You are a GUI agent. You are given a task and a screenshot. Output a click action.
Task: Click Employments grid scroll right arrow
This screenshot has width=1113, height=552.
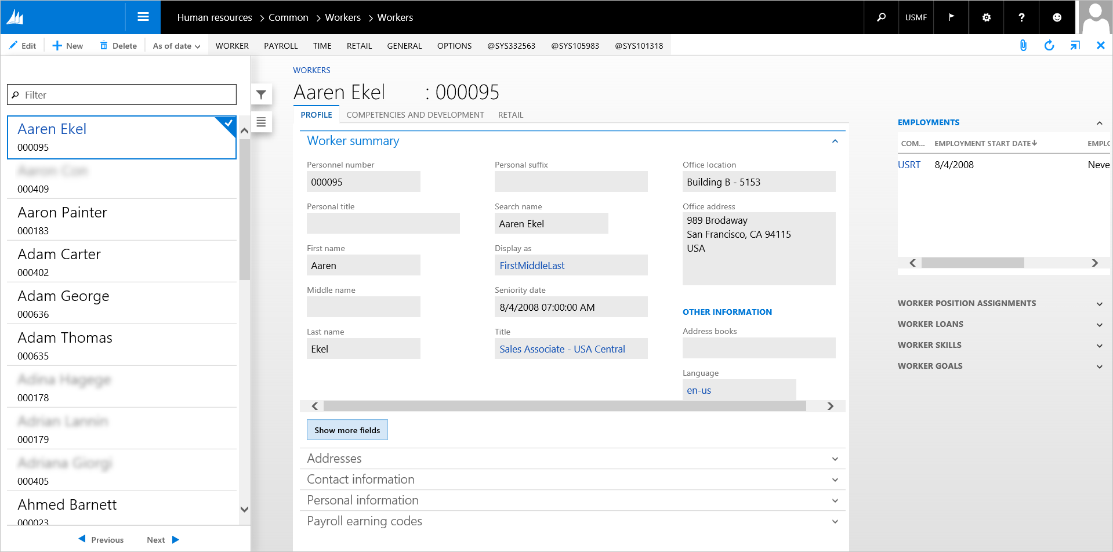[1094, 263]
